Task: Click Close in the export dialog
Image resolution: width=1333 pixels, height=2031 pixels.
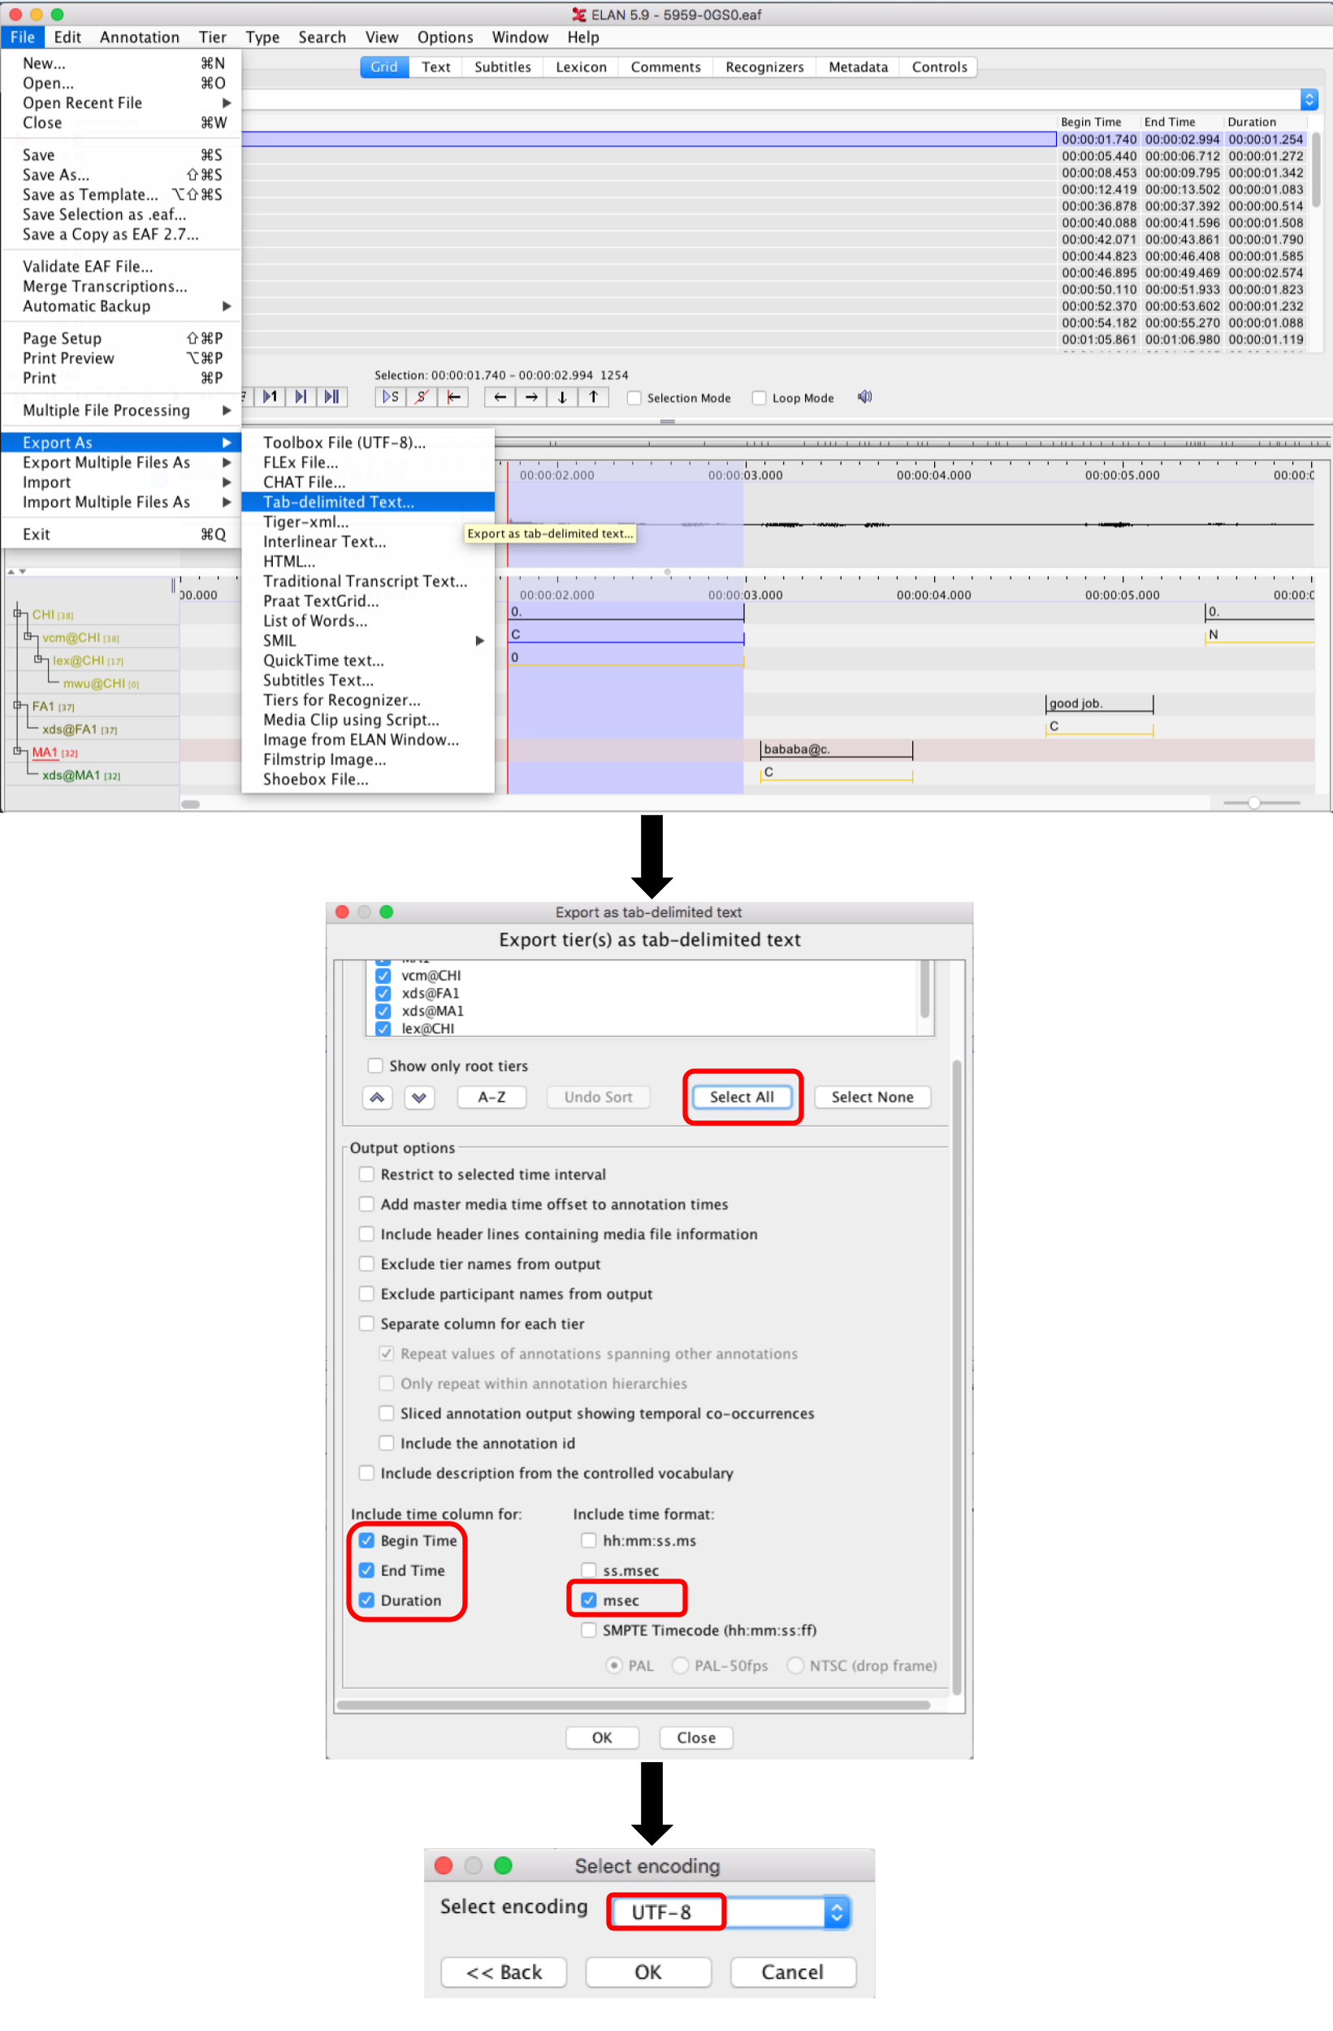Action: 696,1738
